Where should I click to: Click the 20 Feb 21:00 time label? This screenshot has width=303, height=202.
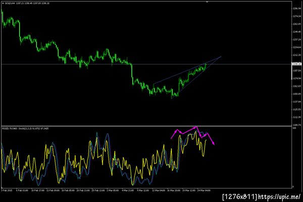pyautogui.click(x=83, y=190)
